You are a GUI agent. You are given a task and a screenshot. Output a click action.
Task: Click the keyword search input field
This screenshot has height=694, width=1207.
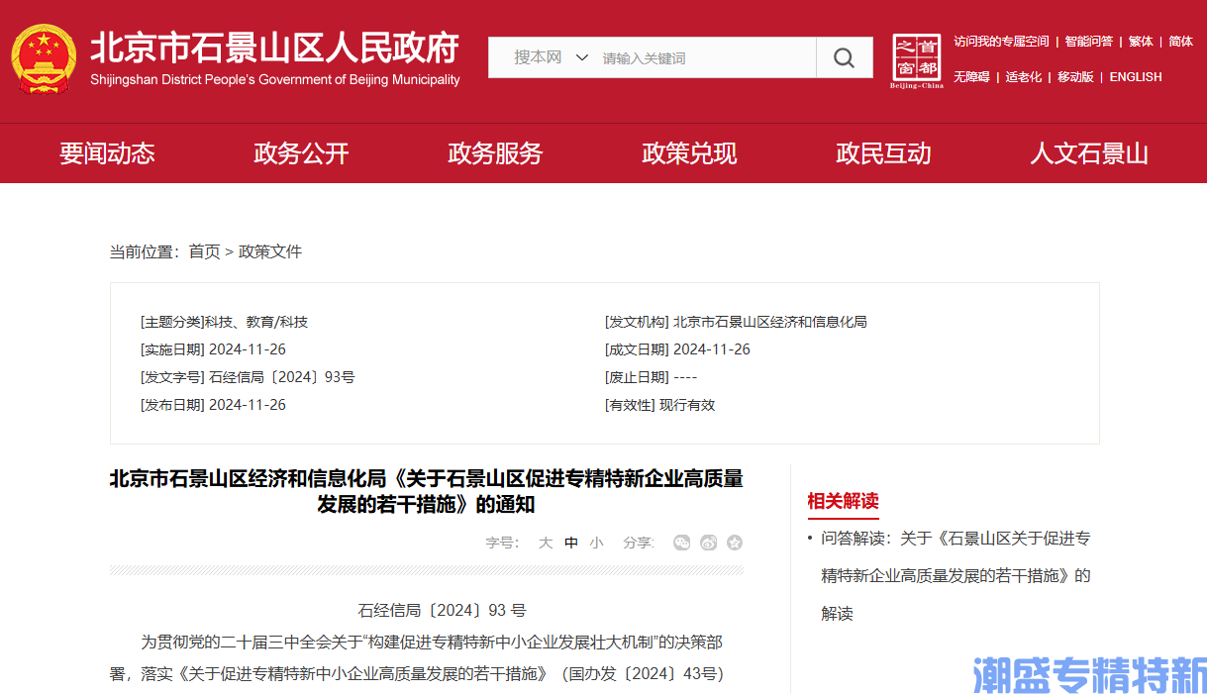(705, 57)
